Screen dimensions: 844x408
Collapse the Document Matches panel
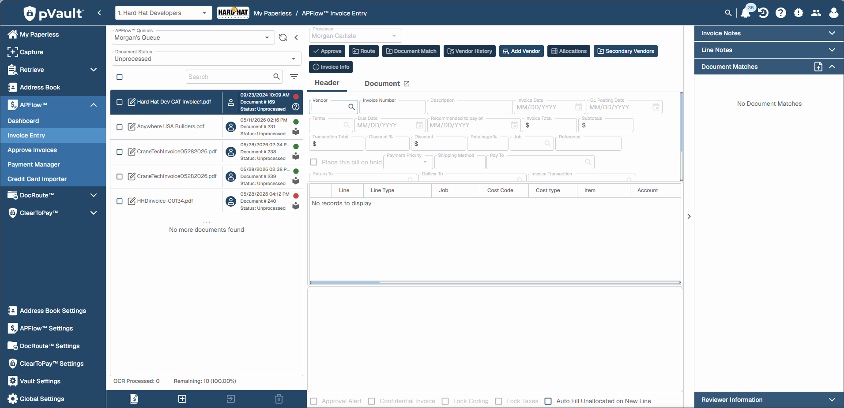pyautogui.click(x=832, y=67)
